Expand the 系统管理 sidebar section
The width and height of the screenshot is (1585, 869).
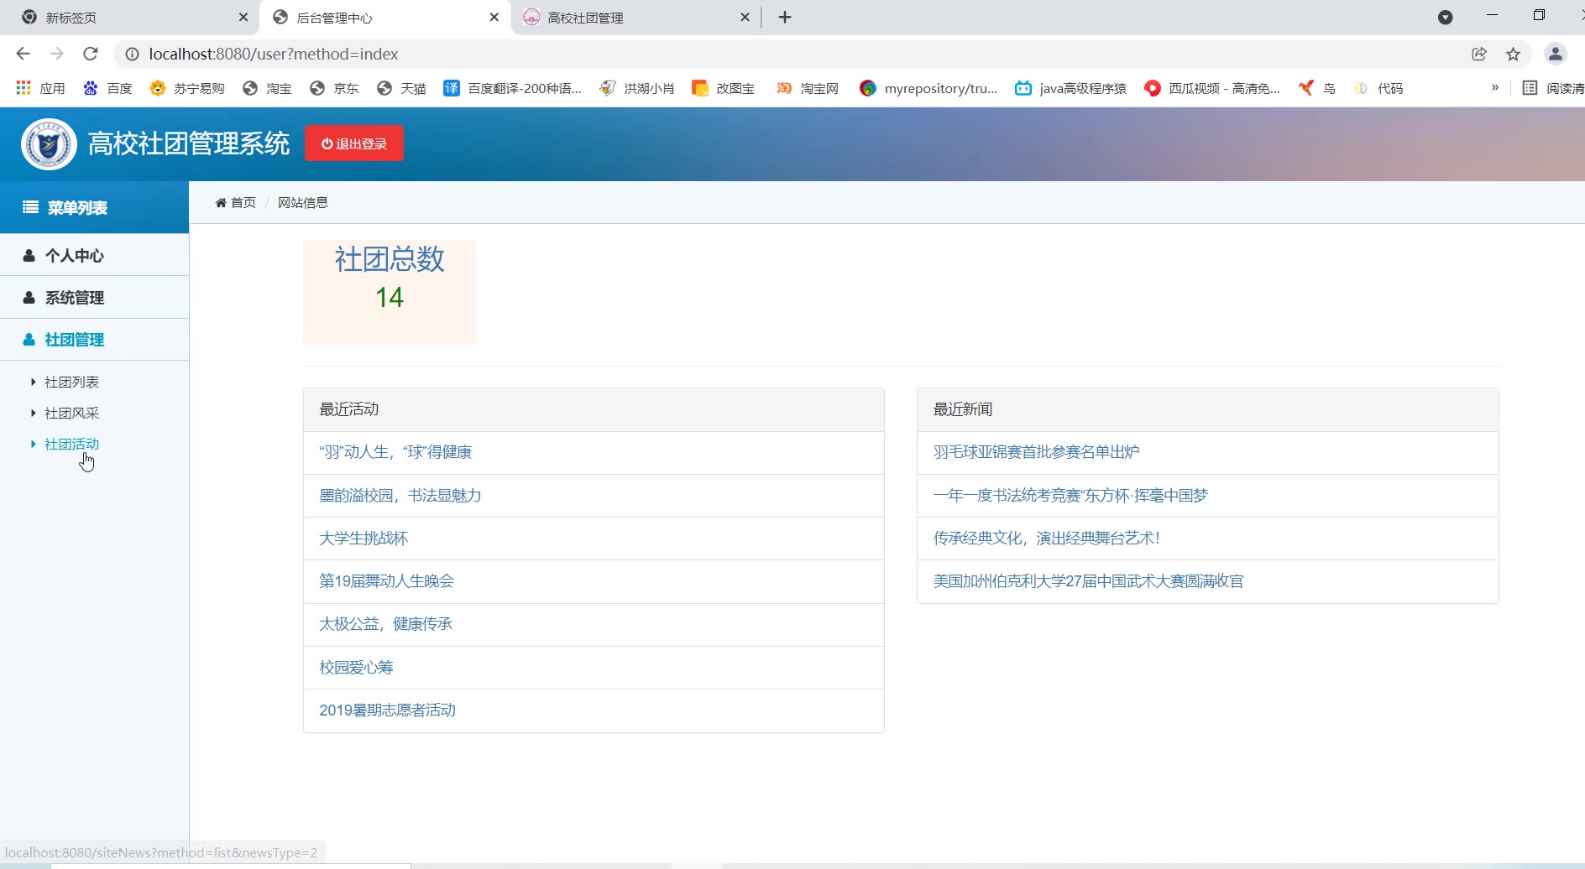(75, 298)
